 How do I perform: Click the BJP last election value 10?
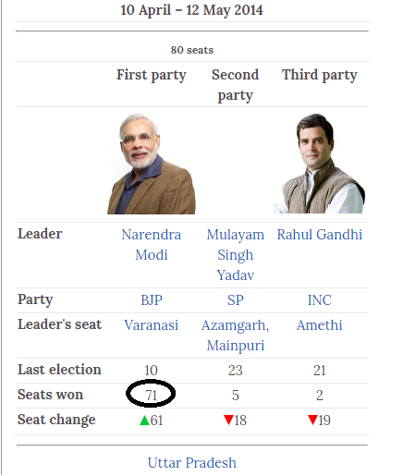tap(151, 371)
